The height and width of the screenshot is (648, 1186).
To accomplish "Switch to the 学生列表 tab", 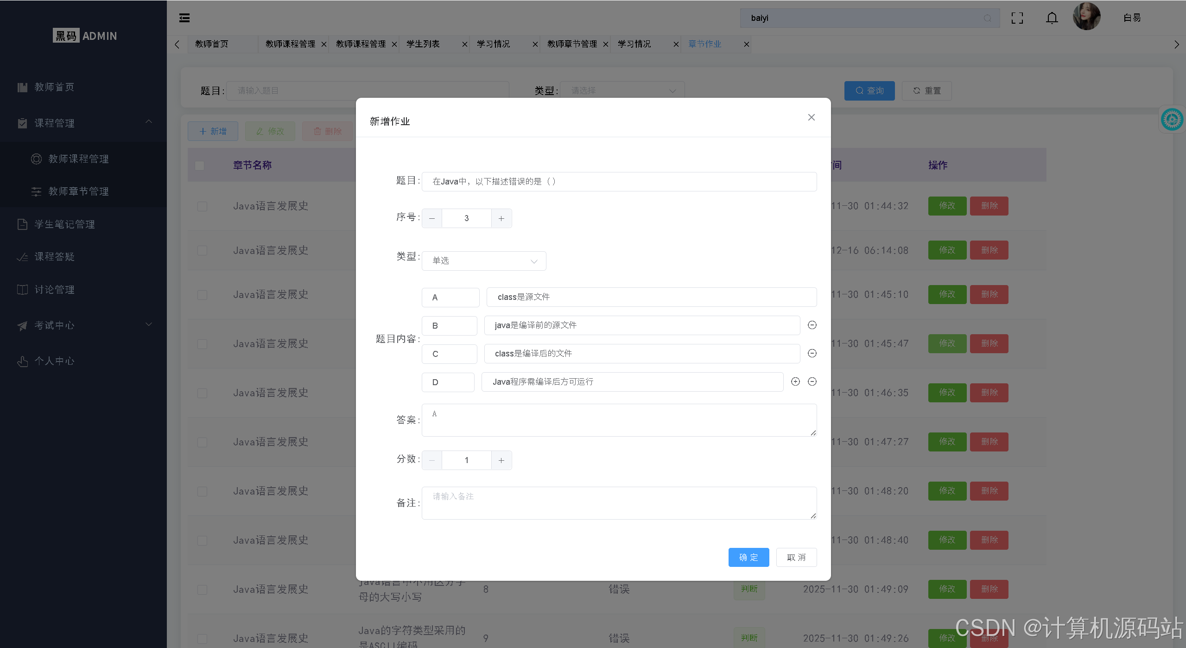I will click(x=422, y=44).
